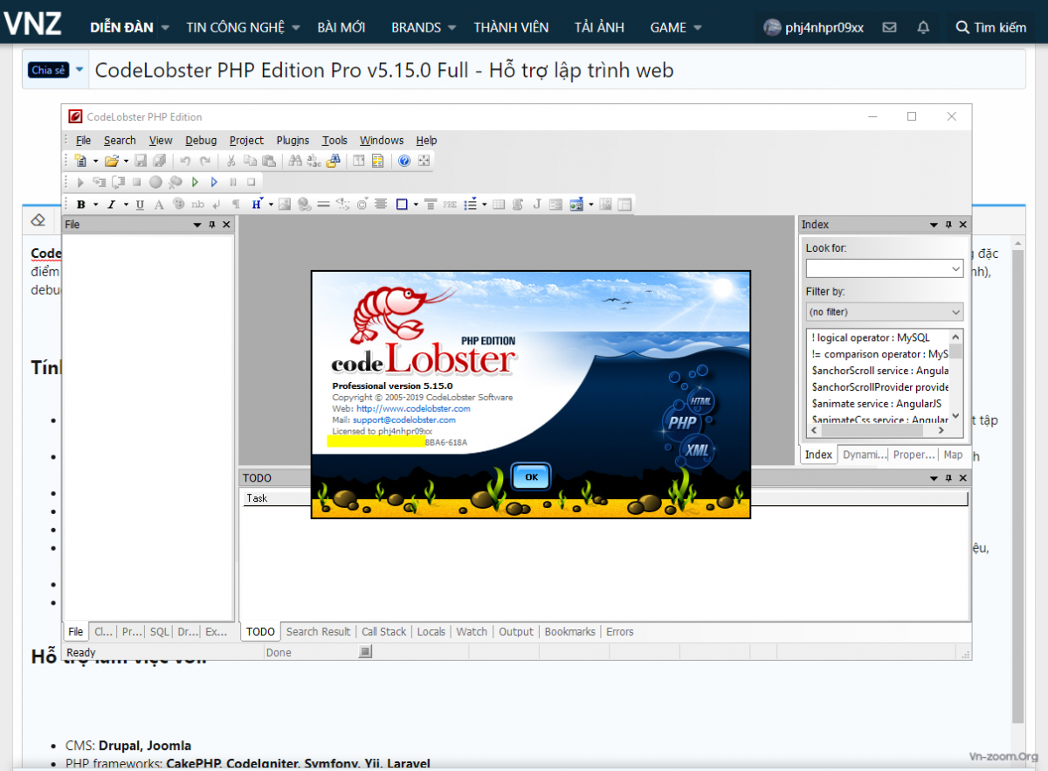
Task: Select the Map tab in Index panel
Action: click(x=953, y=455)
